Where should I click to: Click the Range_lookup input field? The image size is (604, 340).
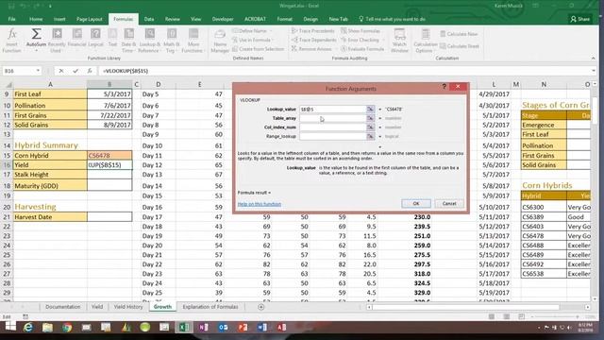tap(333, 136)
